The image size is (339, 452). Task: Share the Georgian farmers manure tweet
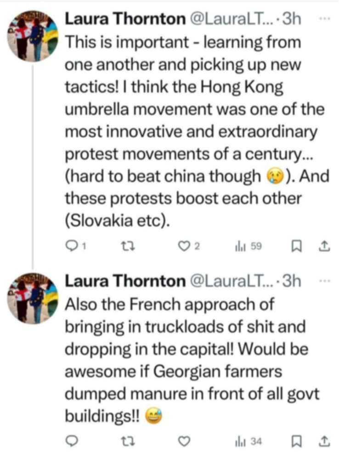pyautogui.click(x=324, y=441)
